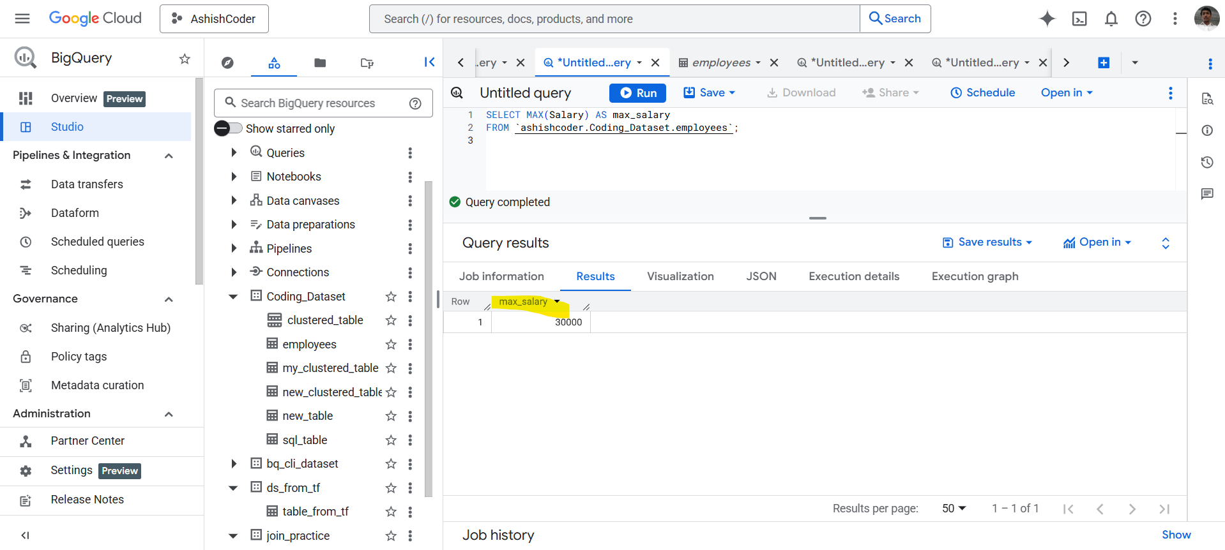Toggle Show starred only switch

coord(229,128)
